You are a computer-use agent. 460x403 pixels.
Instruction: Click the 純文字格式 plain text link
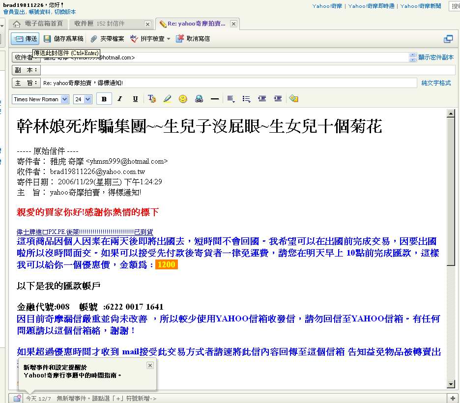coord(435,83)
